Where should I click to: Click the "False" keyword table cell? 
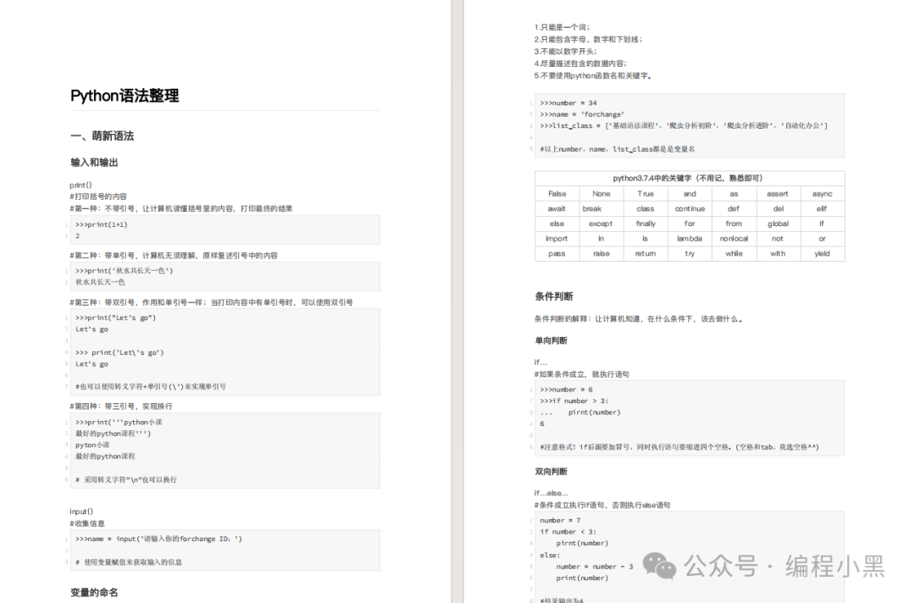point(557,194)
